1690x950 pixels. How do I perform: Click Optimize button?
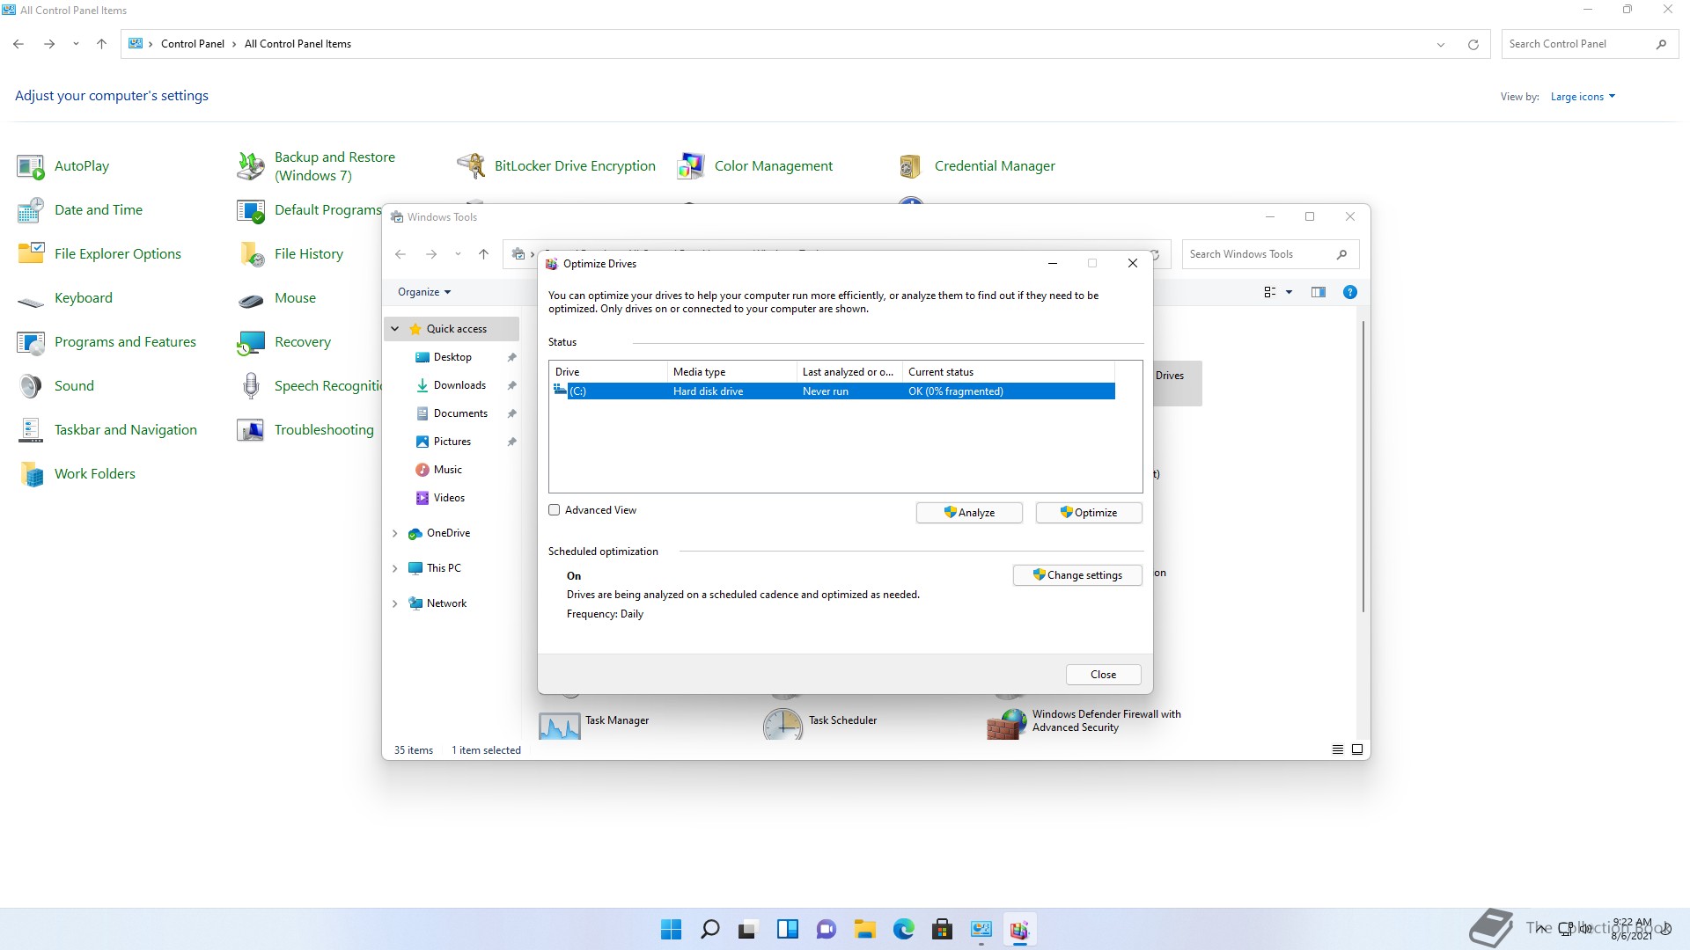coord(1089,513)
